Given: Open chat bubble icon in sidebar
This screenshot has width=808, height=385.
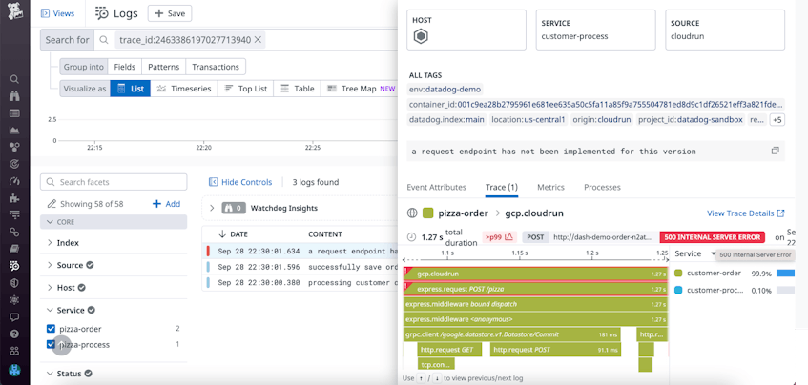Looking at the screenshot, I should [x=14, y=316].
